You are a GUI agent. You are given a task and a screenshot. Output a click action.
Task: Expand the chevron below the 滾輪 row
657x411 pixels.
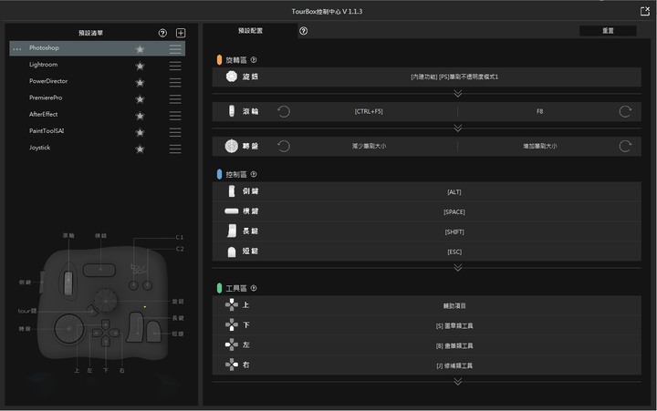tap(458, 128)
